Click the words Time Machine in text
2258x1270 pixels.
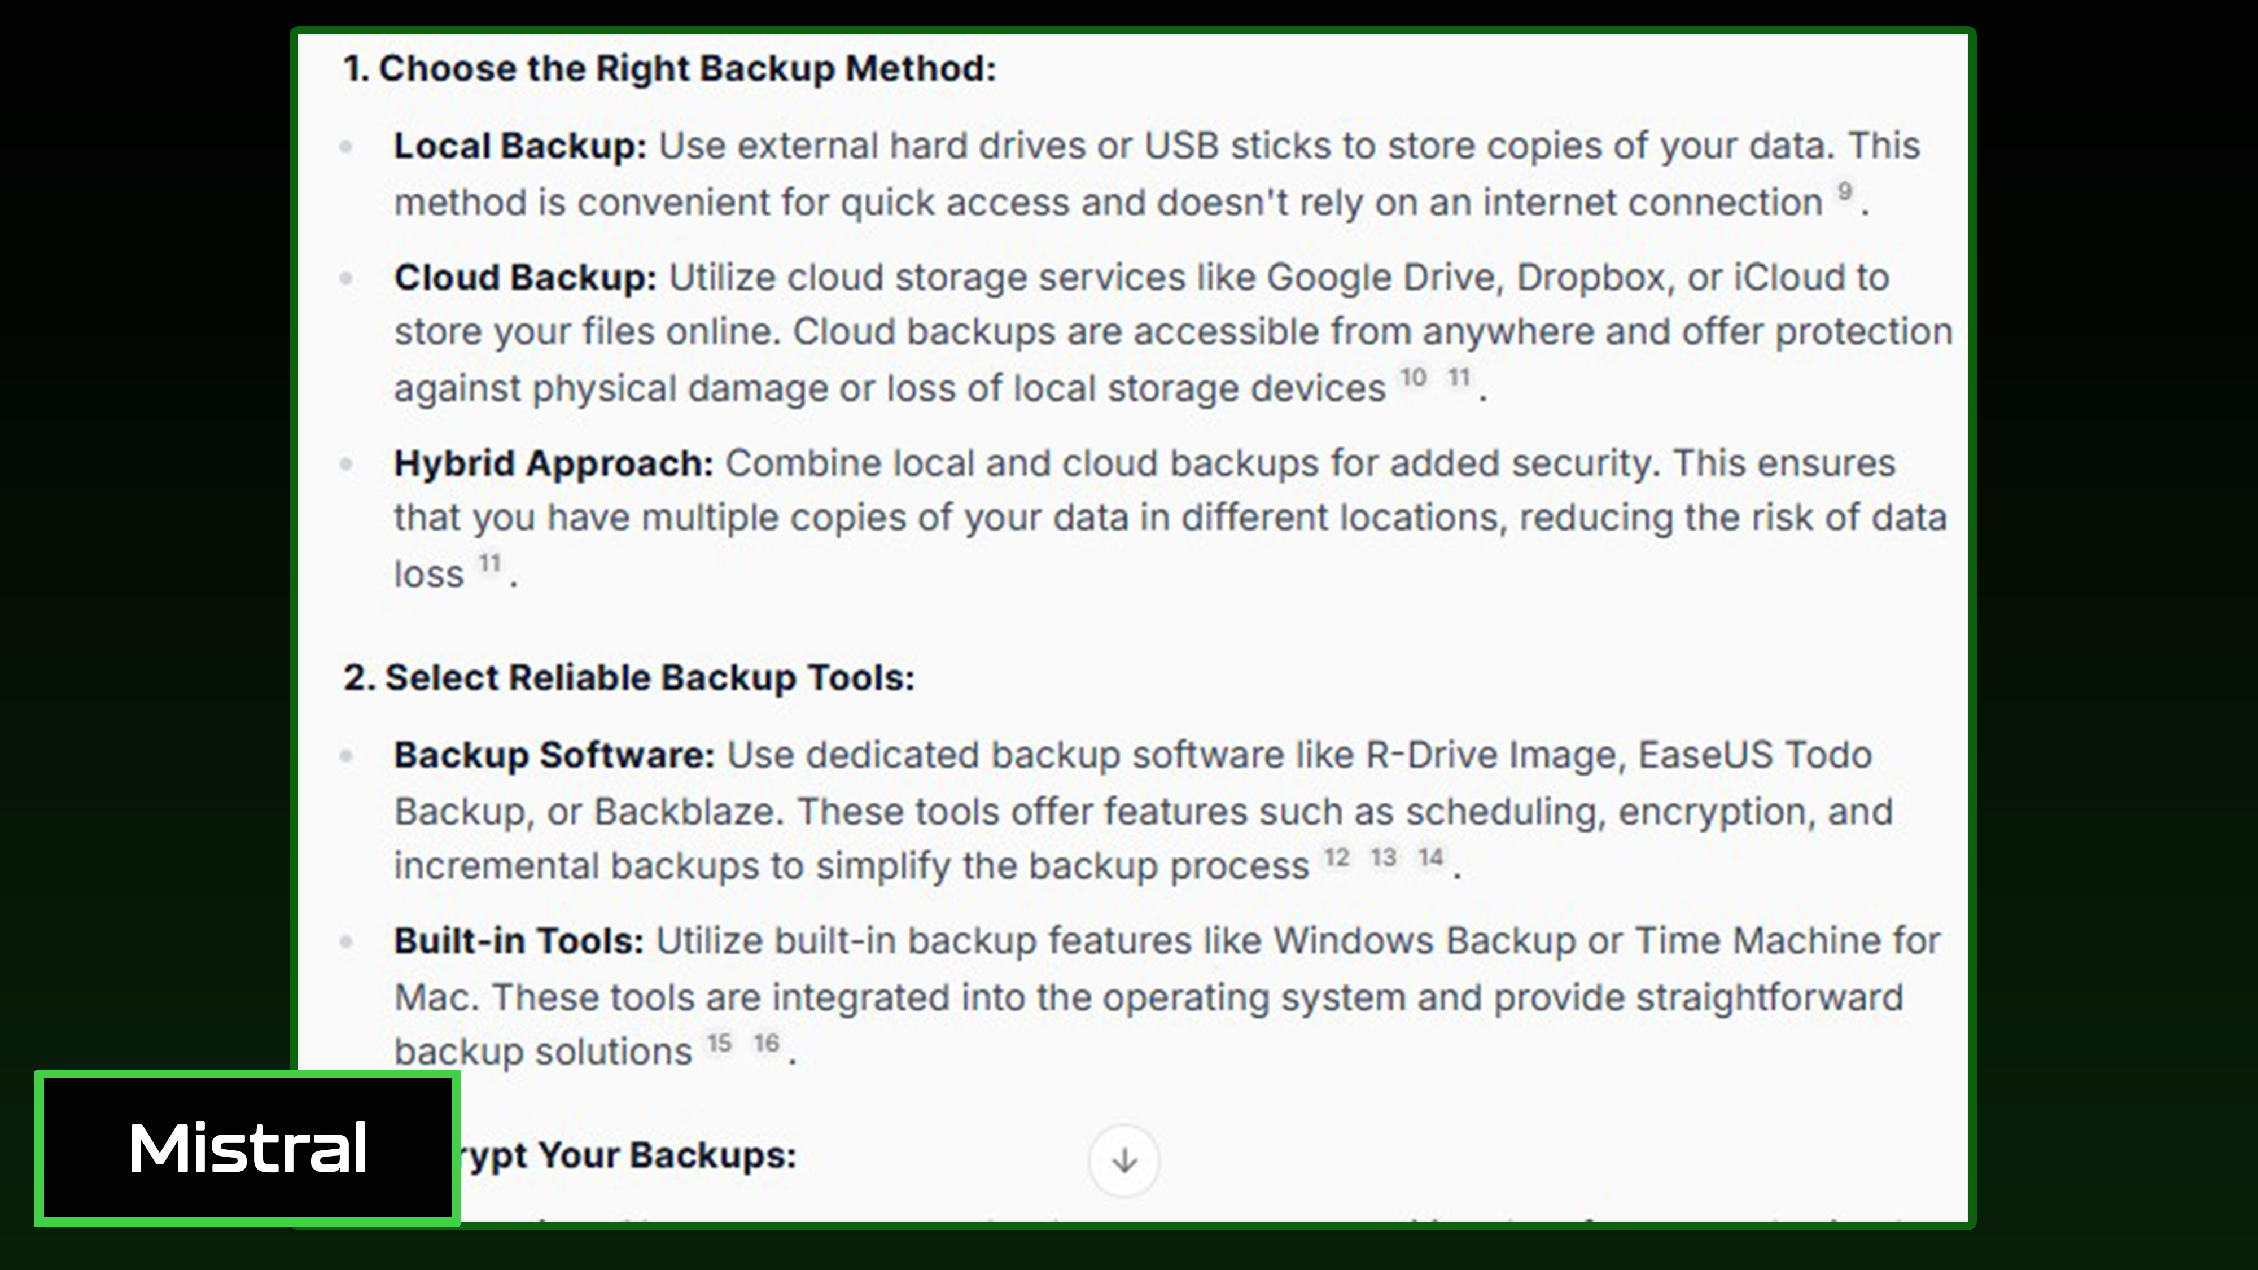coord(1757,941)
